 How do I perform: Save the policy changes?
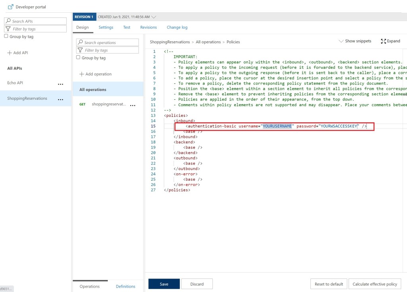164,284
